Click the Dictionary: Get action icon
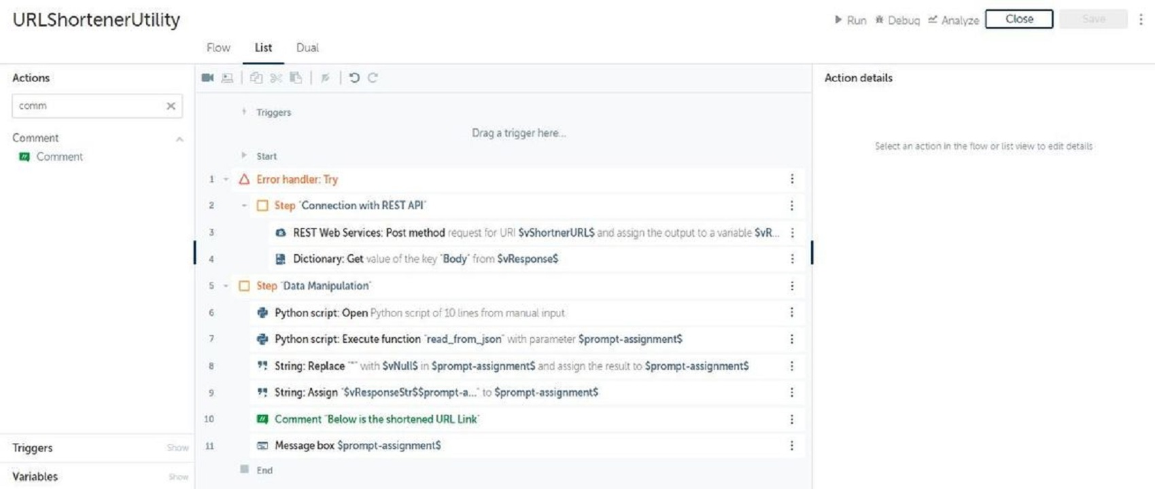 click(280, 259)
